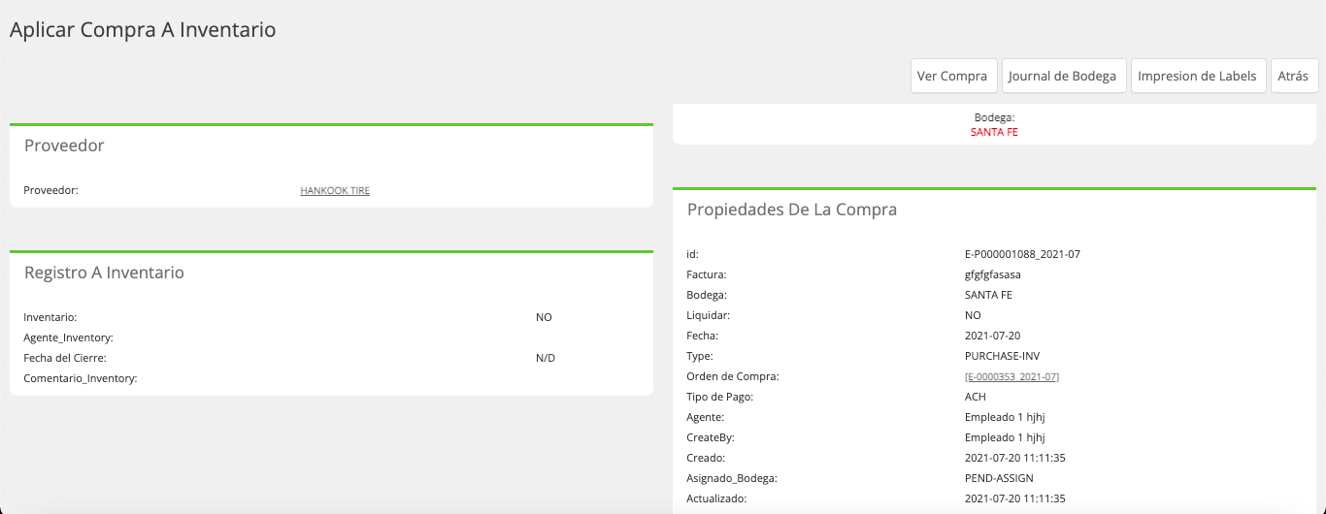Viewport: 1326px width, 514px height.
Task: Click the Agente value Empleado 1 hjhj
Action: (x=1005, y=417)
